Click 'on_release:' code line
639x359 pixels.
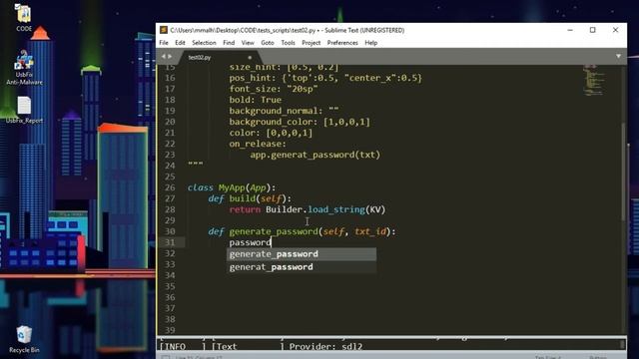pyautogui.click(x=258, y=144)
